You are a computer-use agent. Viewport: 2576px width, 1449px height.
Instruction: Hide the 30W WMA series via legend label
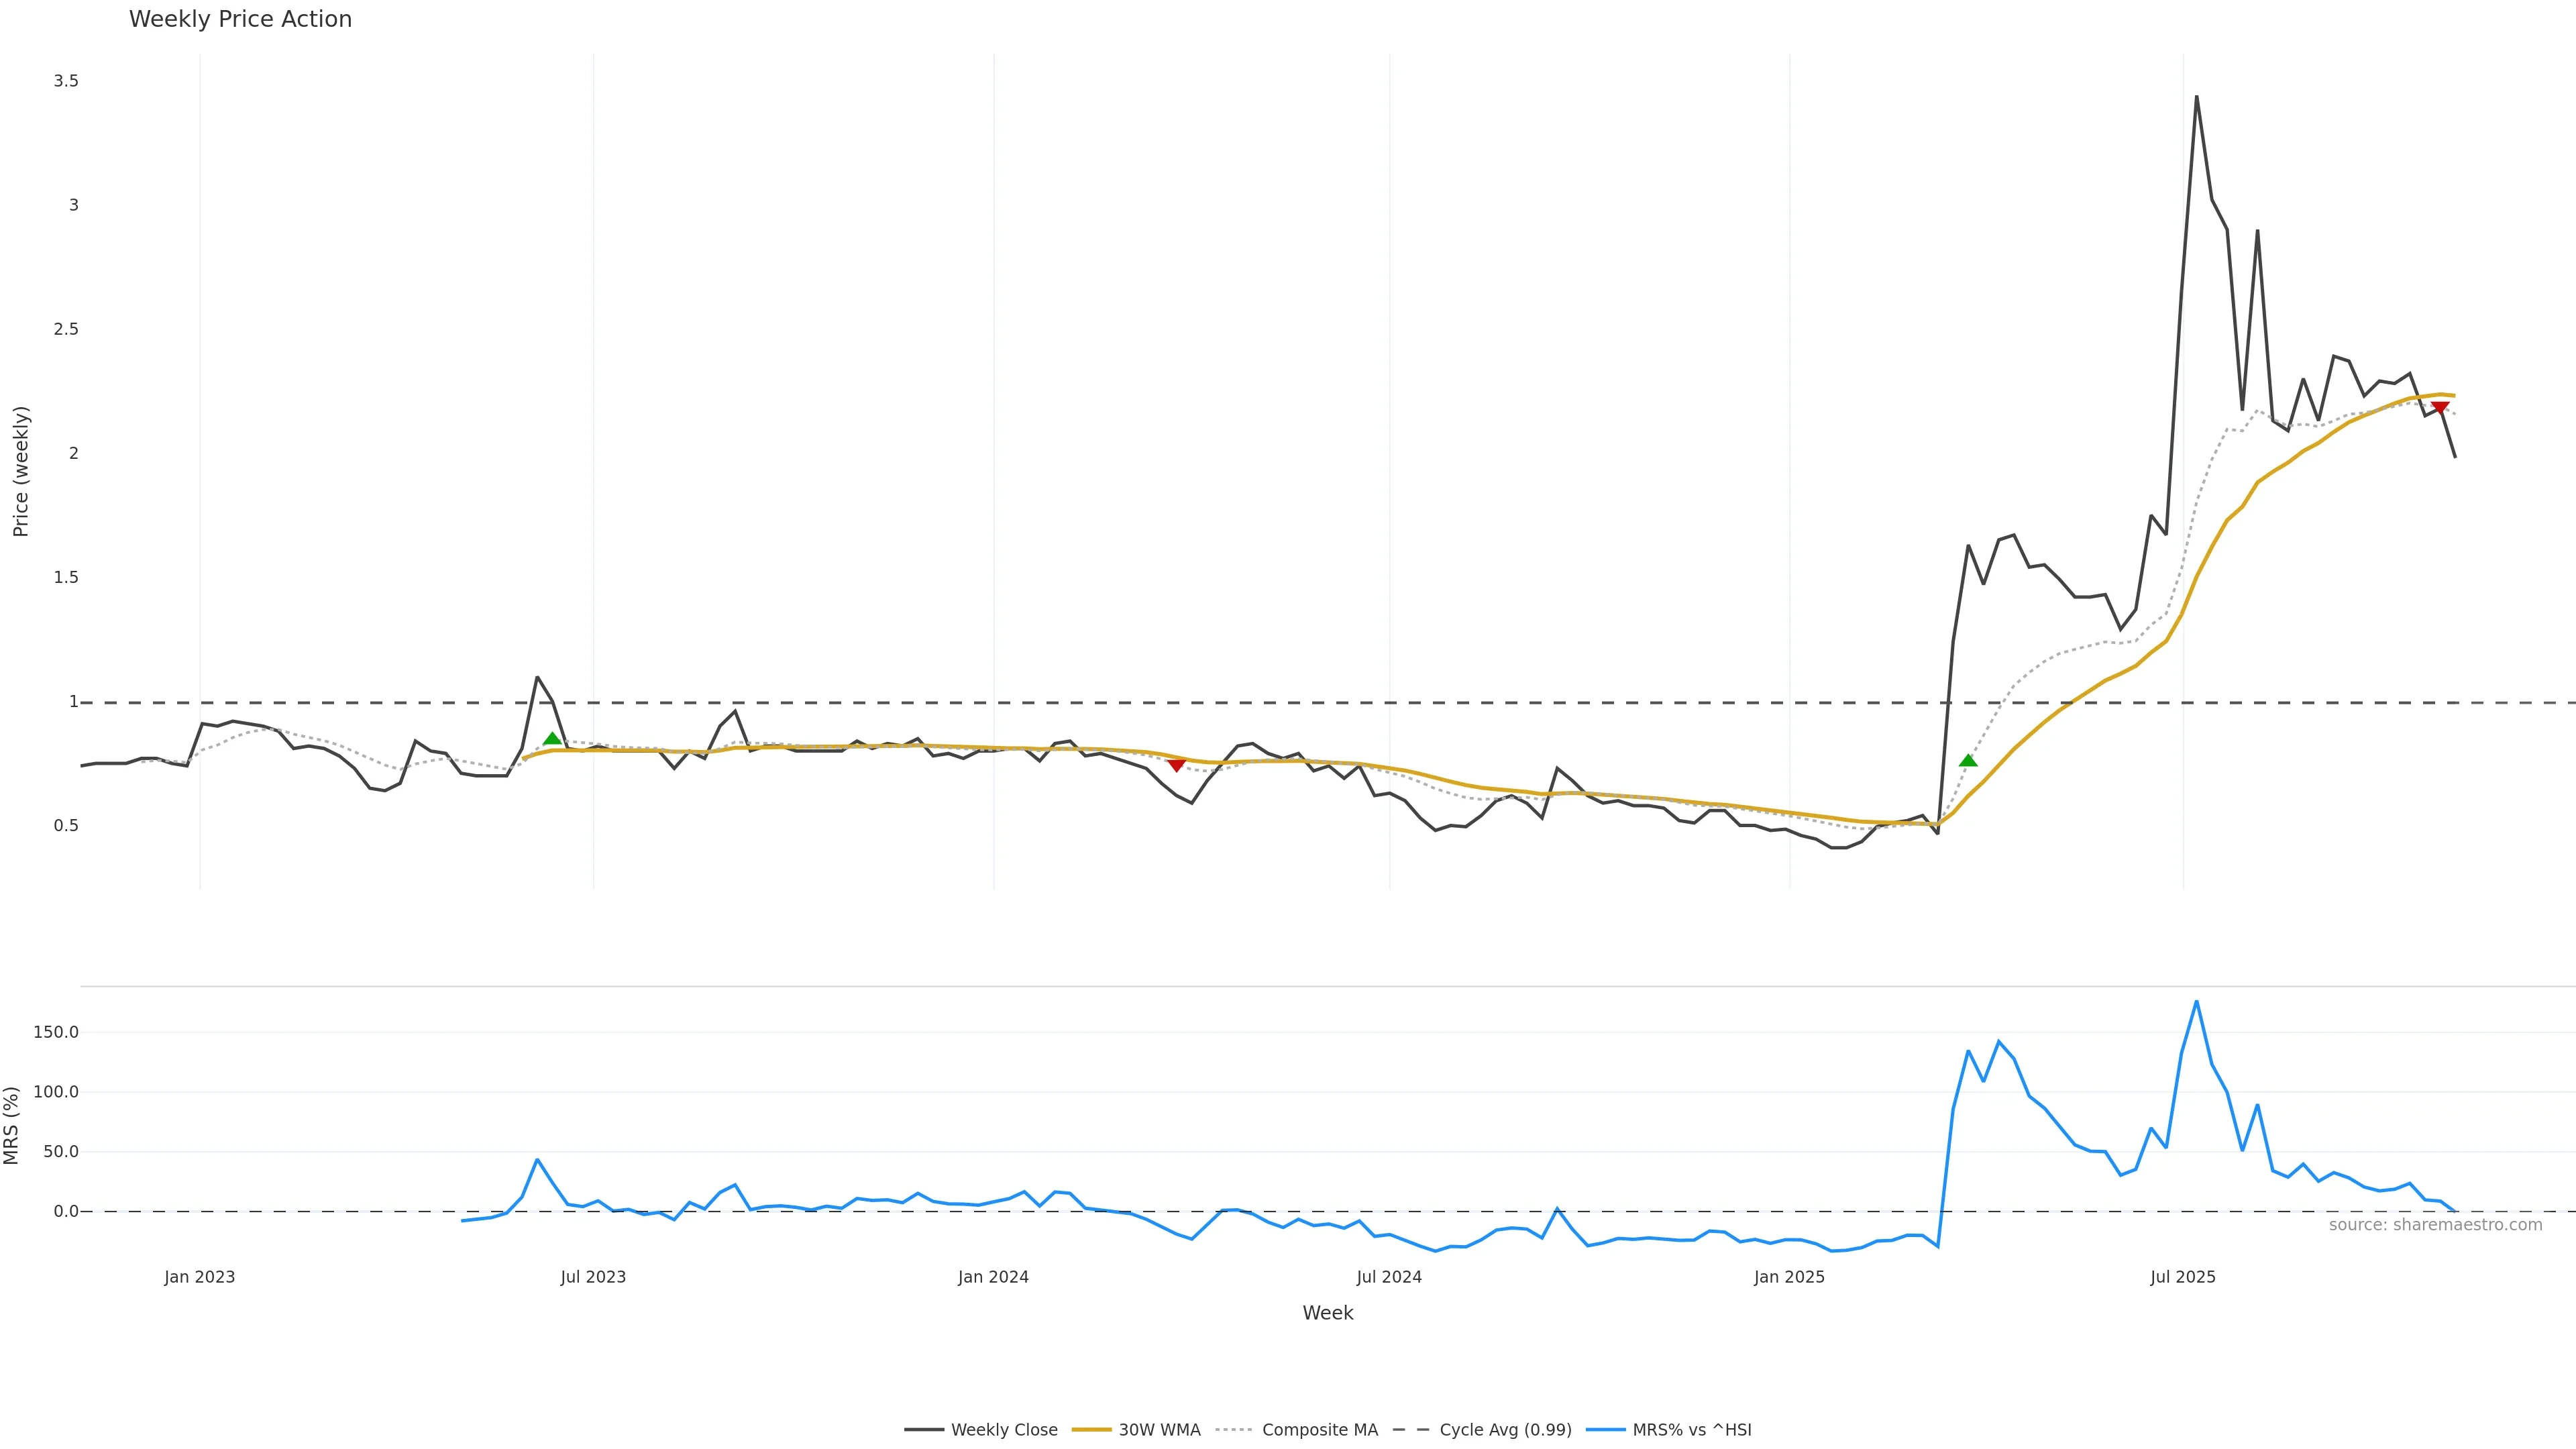tap(1159, 1430)
